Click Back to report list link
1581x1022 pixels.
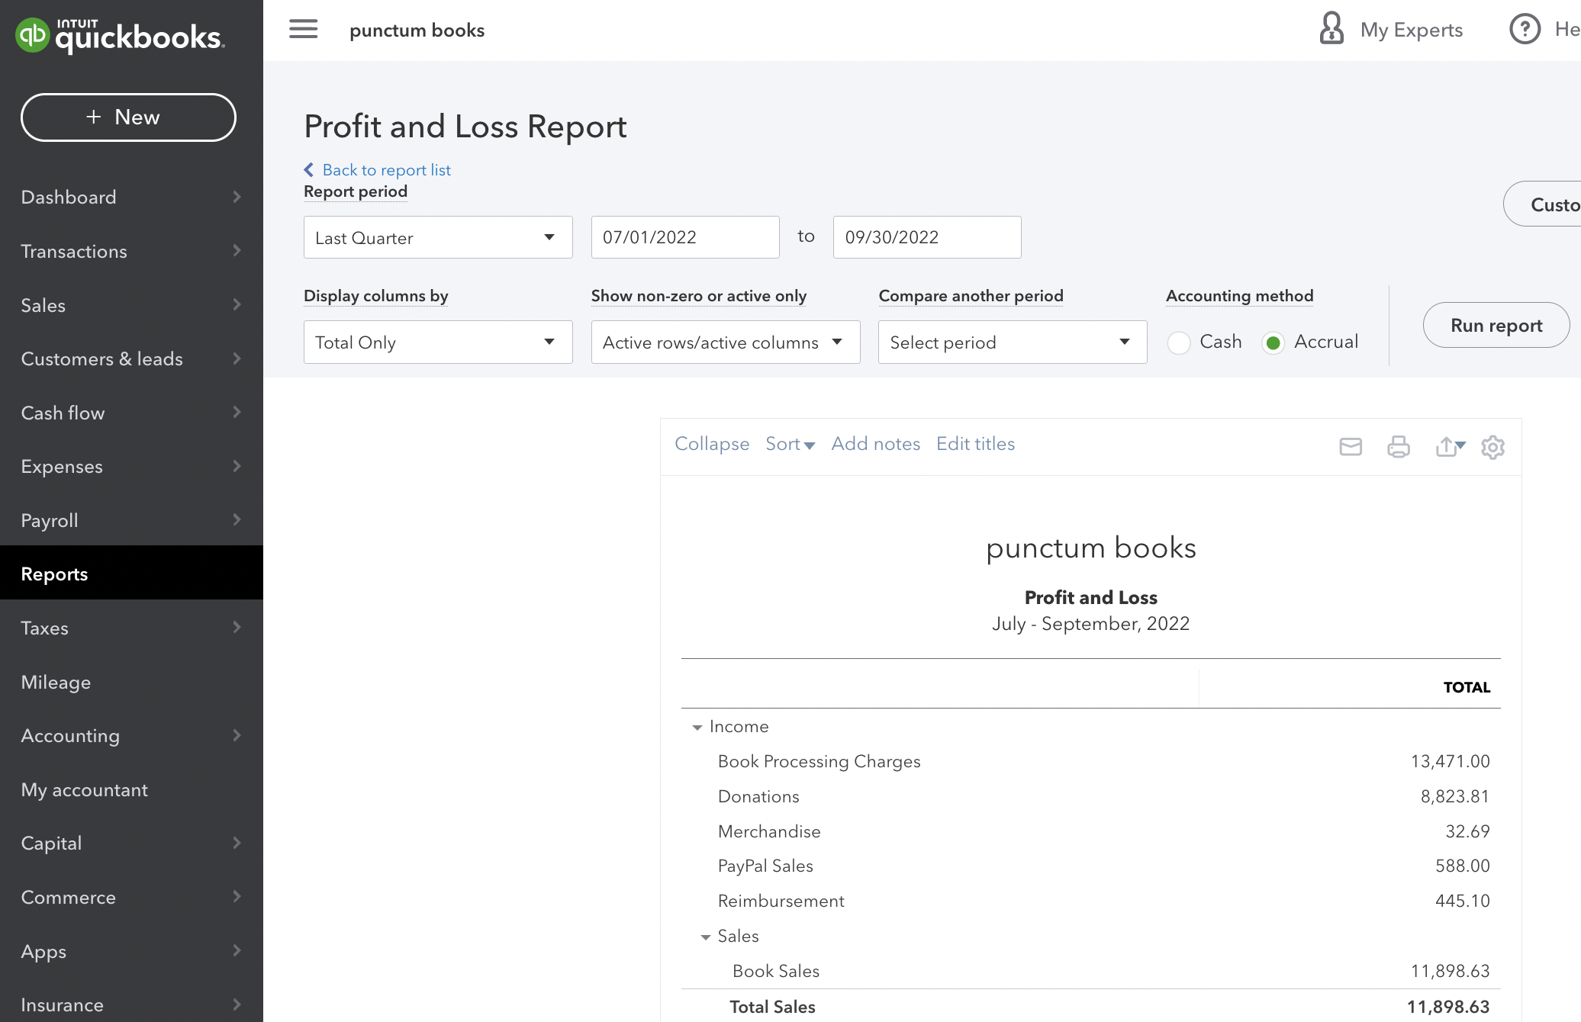pos(385,169)
